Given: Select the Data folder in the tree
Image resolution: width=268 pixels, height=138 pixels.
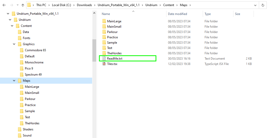Looking at the screenshot, I should 26,32.
